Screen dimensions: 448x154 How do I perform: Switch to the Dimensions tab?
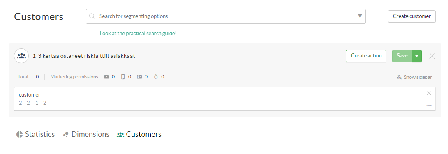(86, 134)
